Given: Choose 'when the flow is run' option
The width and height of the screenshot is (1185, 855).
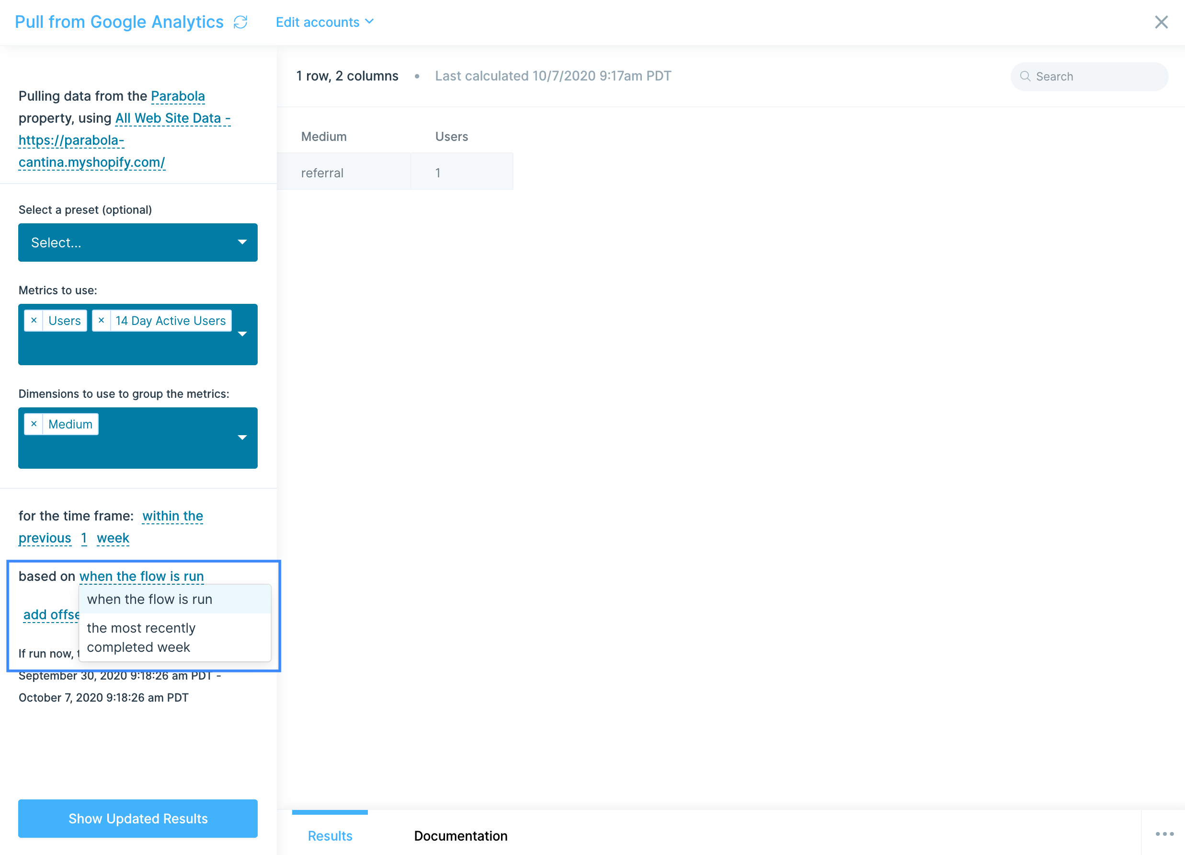Looking at the screenshot, I should 175,599.
